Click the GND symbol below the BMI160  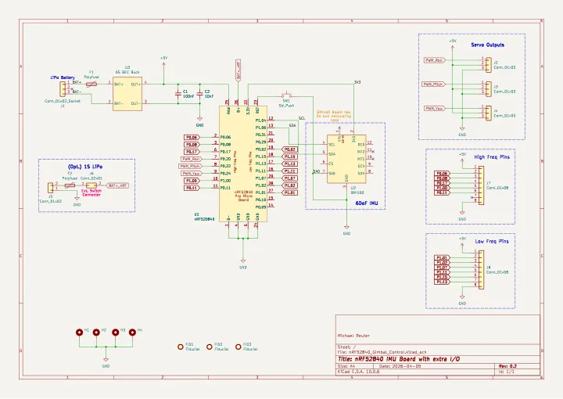346,228
